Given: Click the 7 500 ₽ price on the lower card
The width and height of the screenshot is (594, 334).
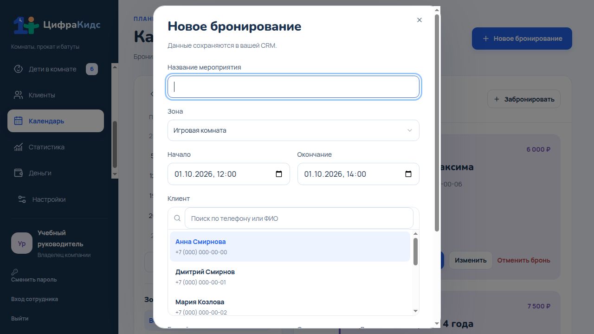Looking at the screenshot, I should [539, 306].
